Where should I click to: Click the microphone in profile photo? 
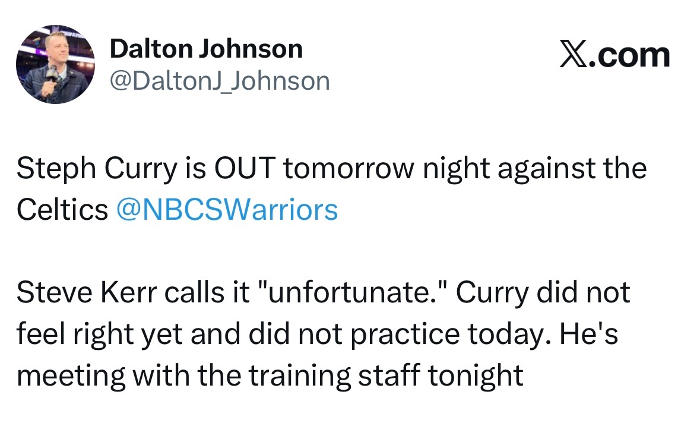click(52, 75)
